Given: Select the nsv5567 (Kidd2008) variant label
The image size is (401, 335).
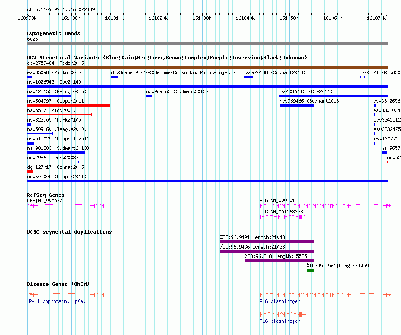Looking at the screenshot, I should pos(51,110).
